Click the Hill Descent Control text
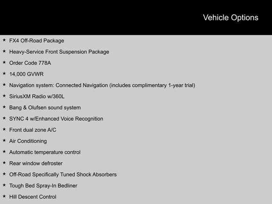Screen dimensions: 272x204 pos(33,197)
